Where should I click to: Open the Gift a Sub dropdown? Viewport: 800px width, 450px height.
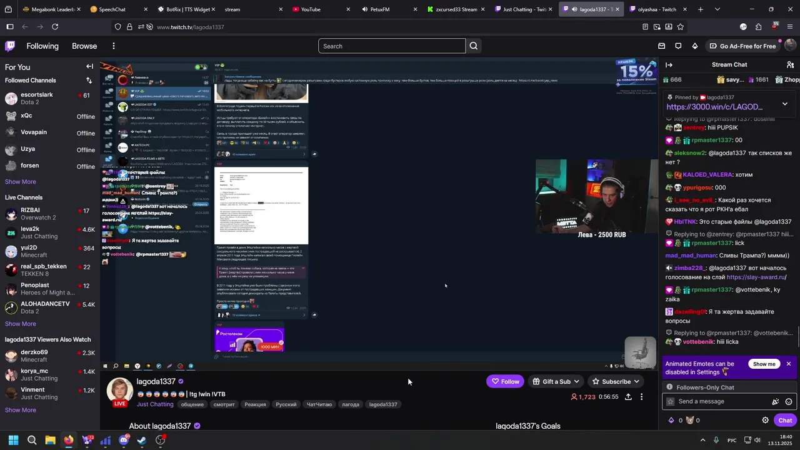click(556, 381)
